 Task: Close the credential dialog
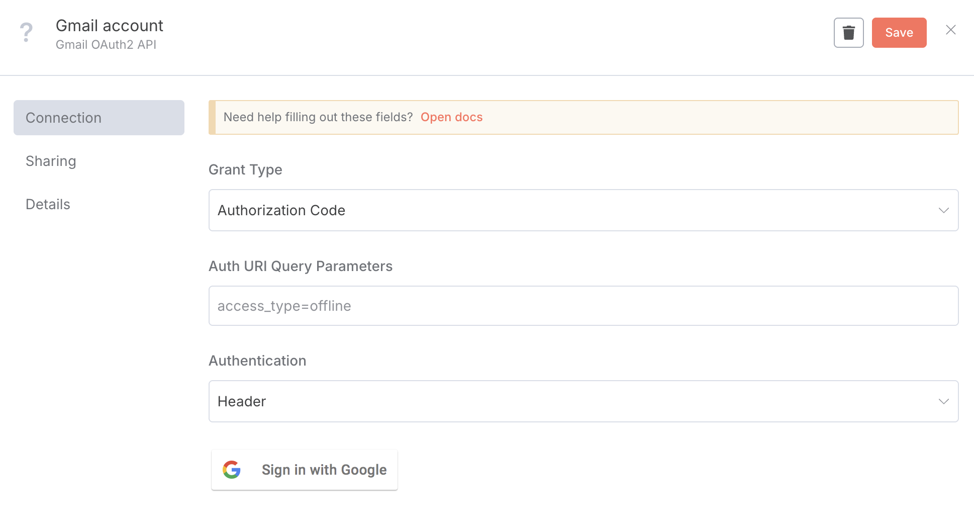point(950,30)
